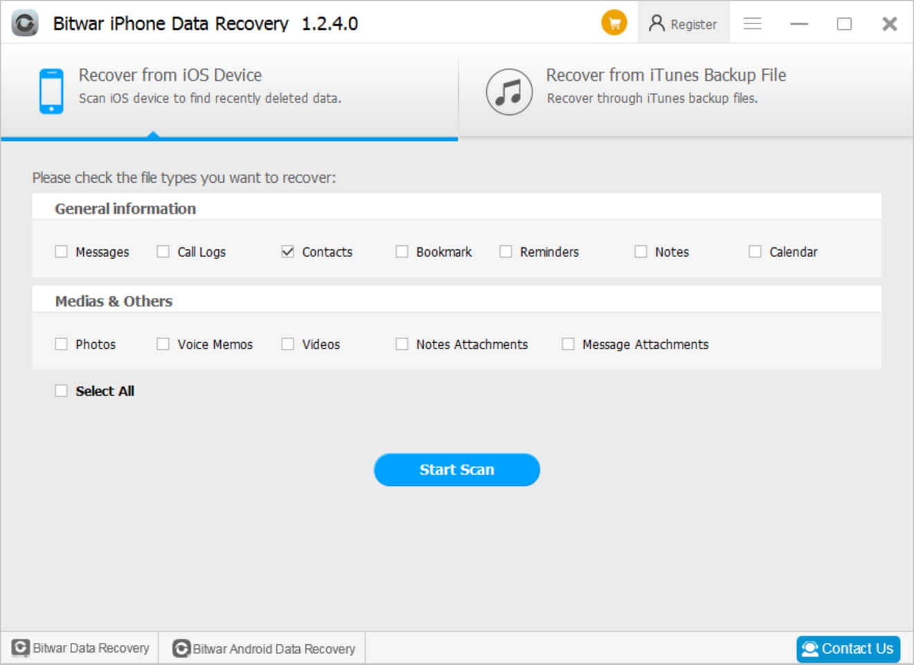
Task: Enable the Messages checkbox
Action: point(62,251)
